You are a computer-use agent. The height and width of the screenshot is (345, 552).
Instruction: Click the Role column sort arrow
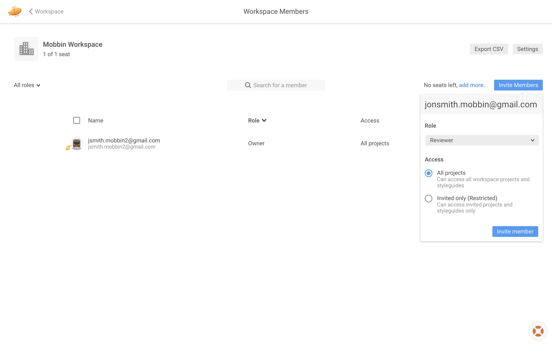pyautogui.click(x=264, y=120)
